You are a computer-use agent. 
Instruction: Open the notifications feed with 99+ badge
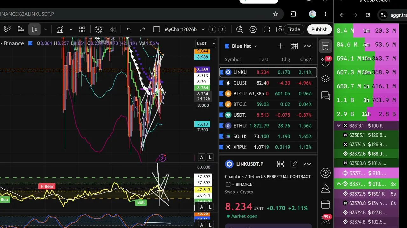point(326,219)
